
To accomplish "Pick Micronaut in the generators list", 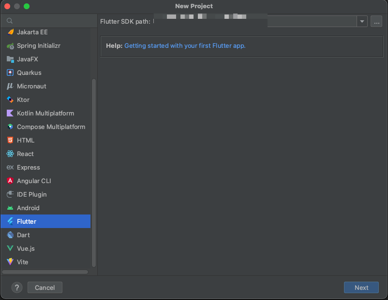I will pyautogui.click(x=46, y=86).
